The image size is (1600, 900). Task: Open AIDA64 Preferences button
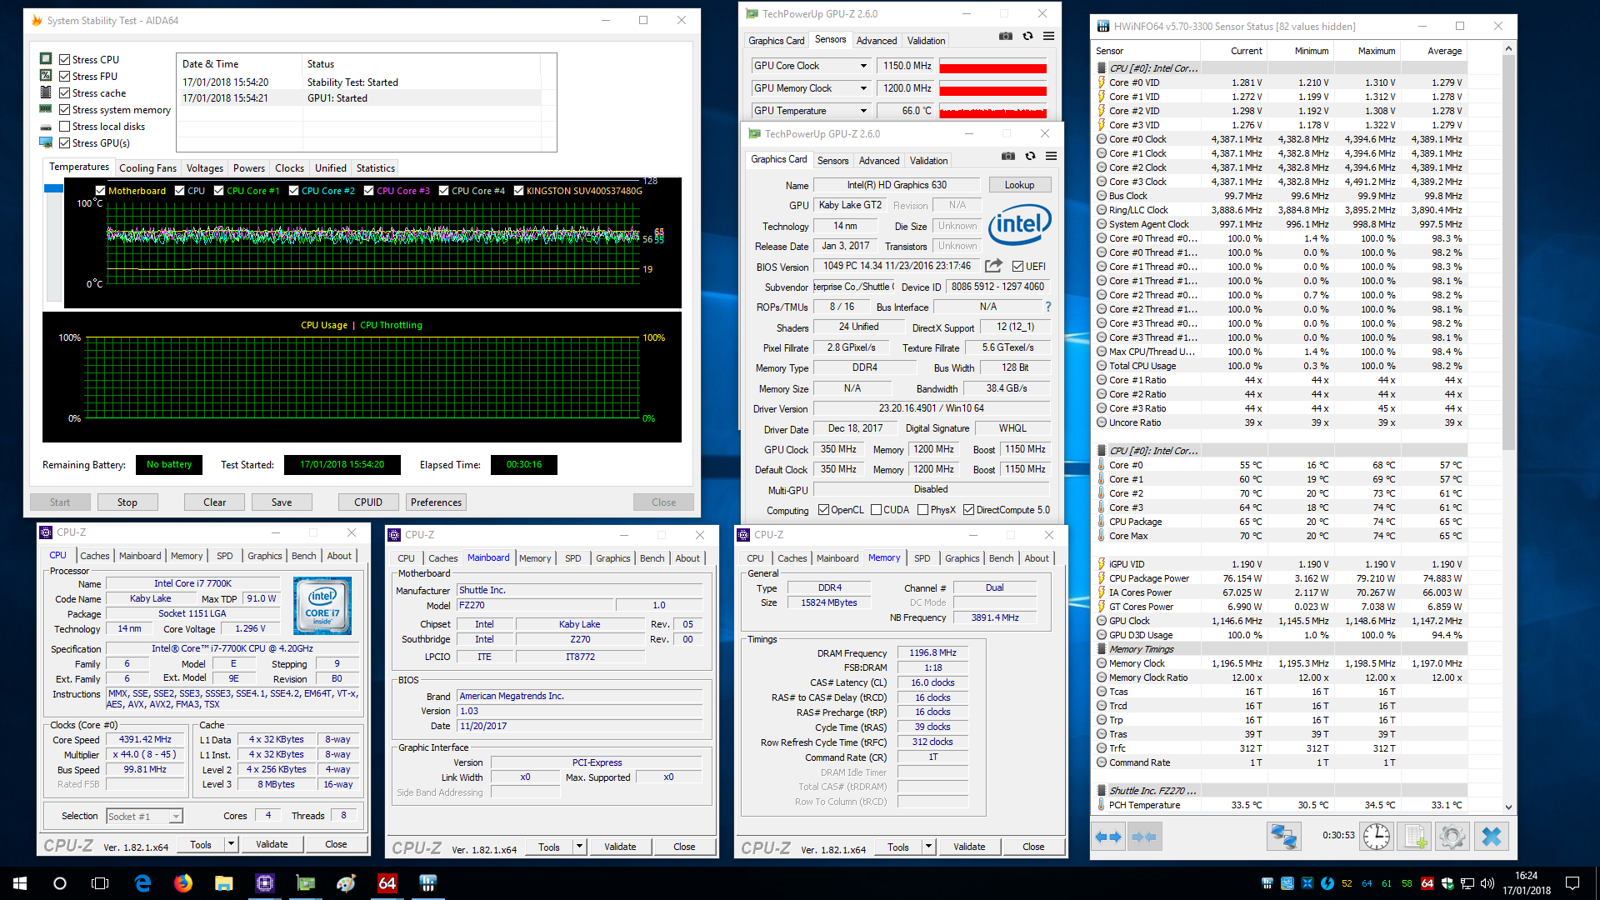pyautogui.click(x=436, y=502)
